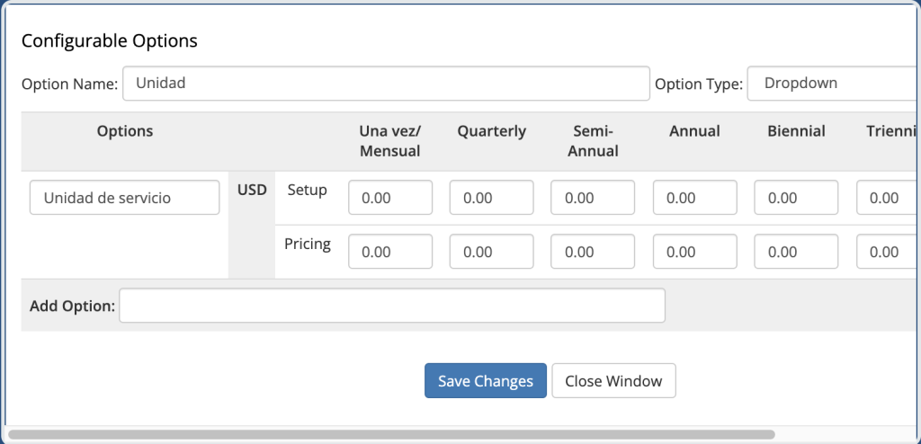The image size is (921, 444).
Task: Click the Save Changes button
Action: 485,380
